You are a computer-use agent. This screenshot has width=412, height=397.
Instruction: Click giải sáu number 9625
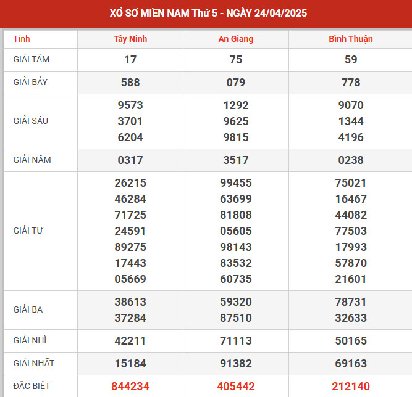pos(236,121)
